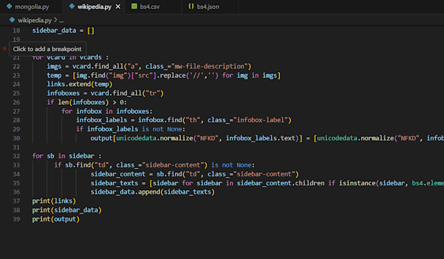Click 'links.extend(temp)' text

click(80, 84)
